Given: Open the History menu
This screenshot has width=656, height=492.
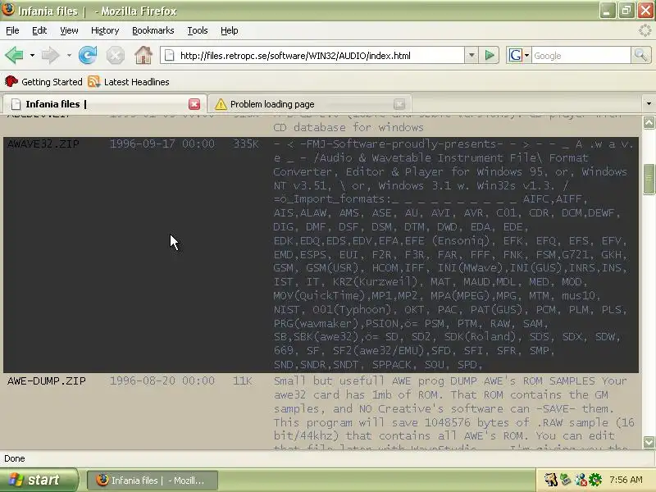Looking at the screenshot, I should (x=105, y=30).
